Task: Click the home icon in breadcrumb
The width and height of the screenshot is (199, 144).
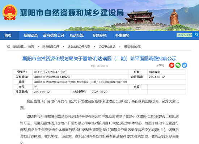Action: coord(9,46)
